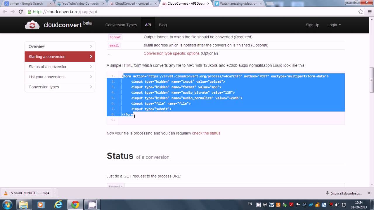Expand Overview sidebar chevron item

60,46
